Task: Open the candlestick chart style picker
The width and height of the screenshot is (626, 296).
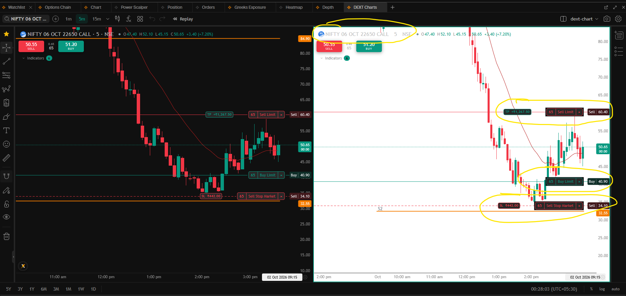Action: coord(118,19)
